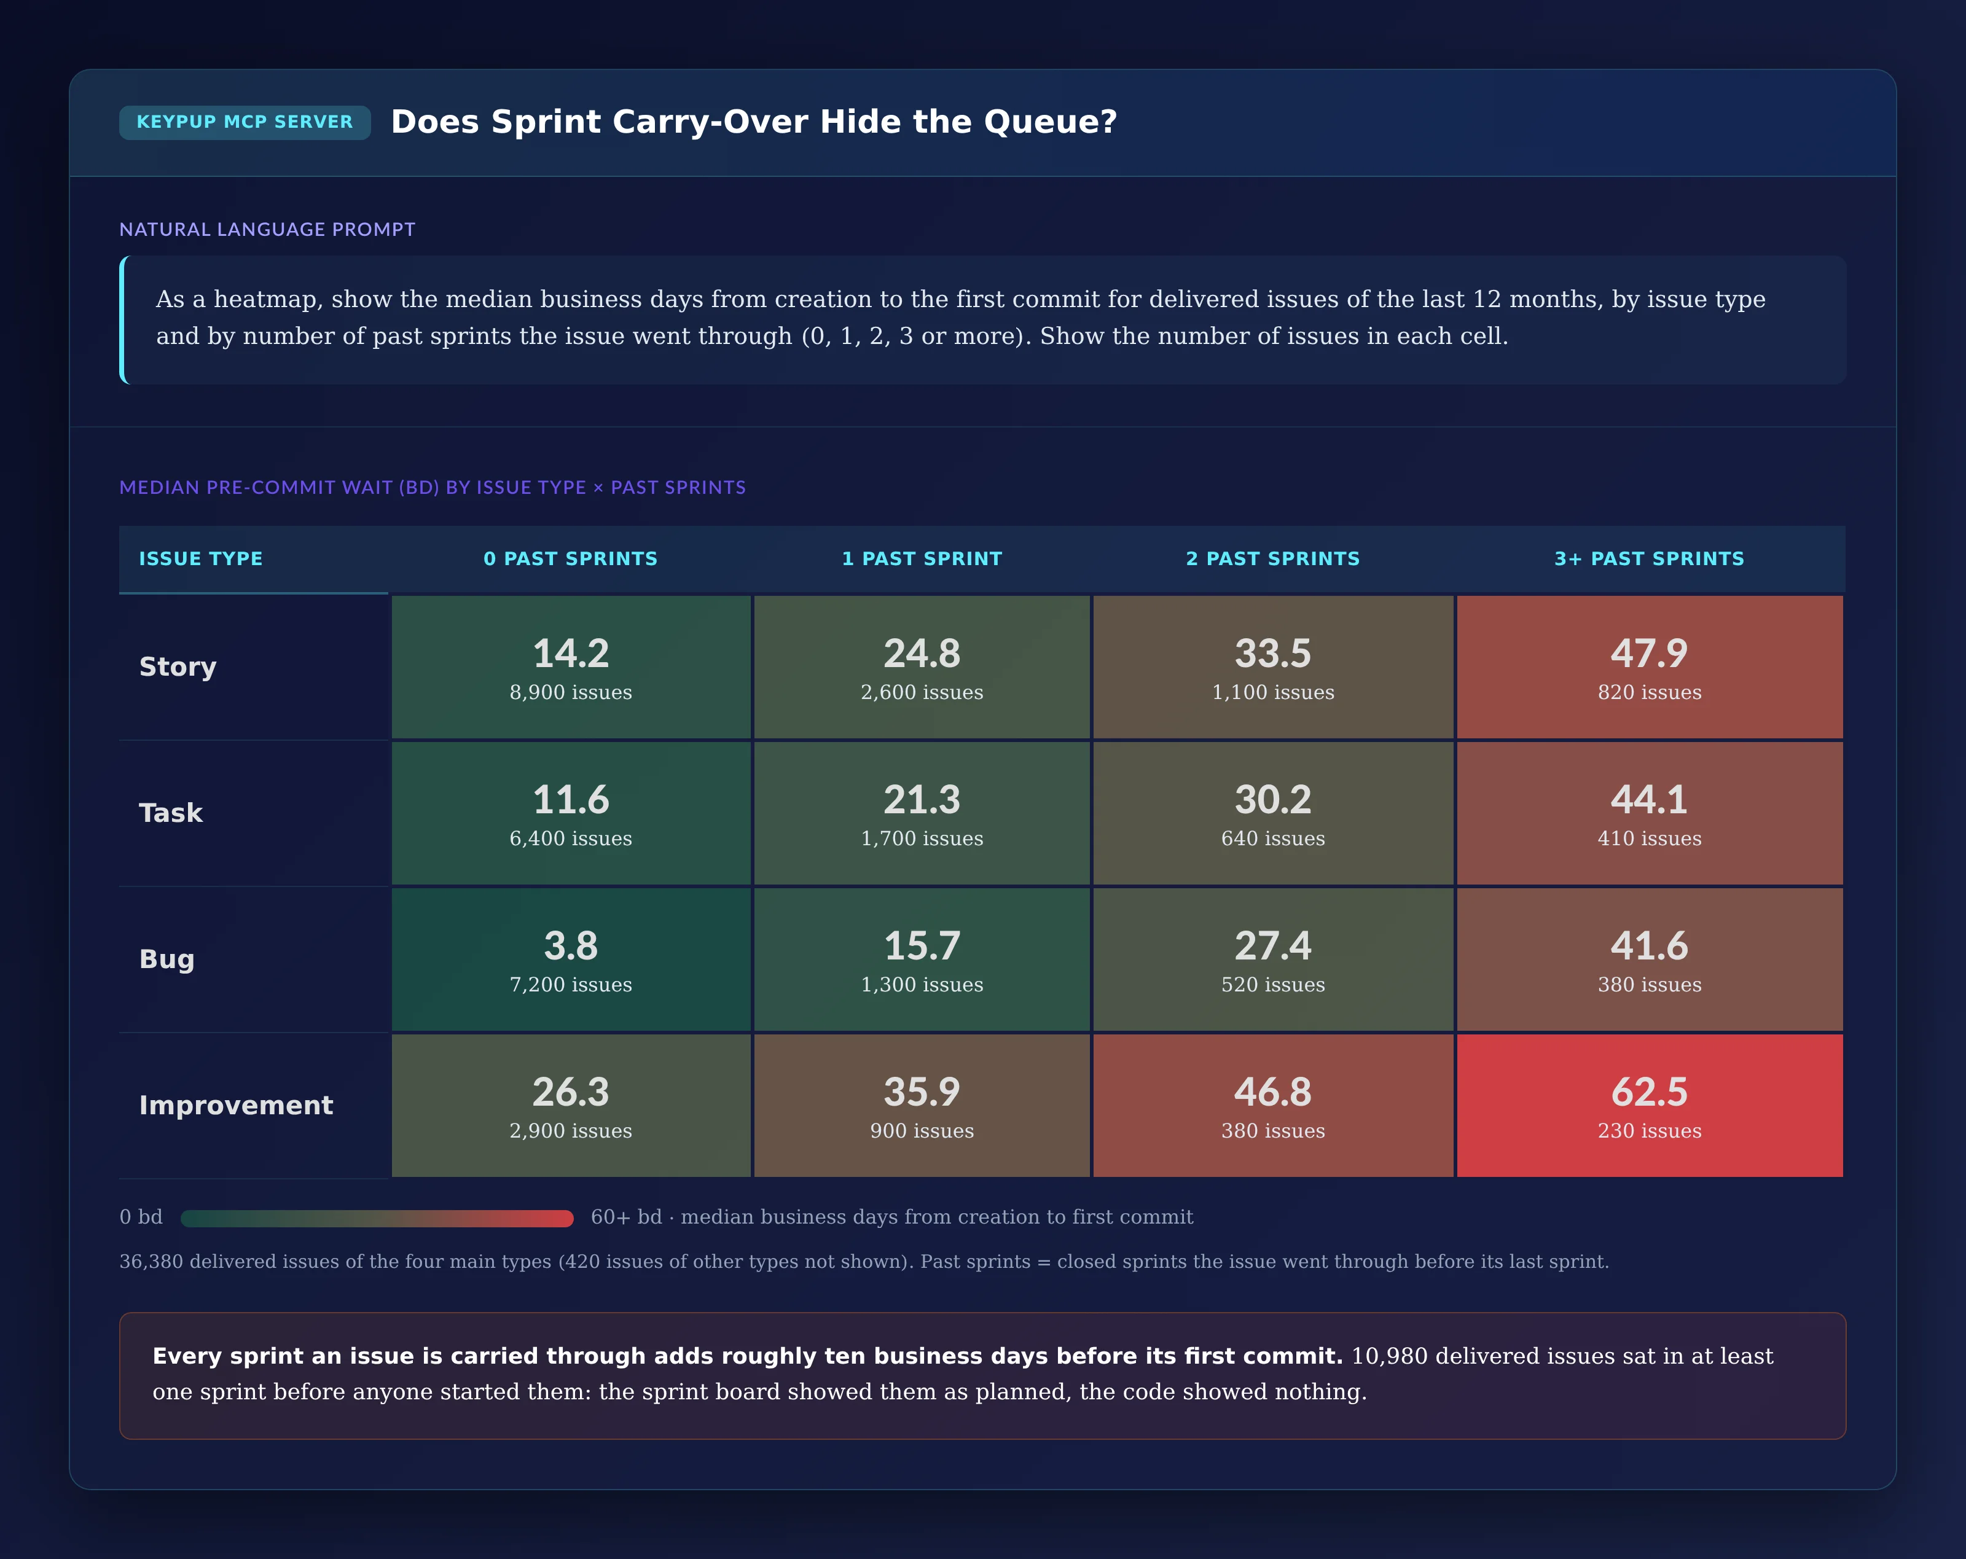
Task: Click the 60+ bd legend description
Action: pos(892,1217)
